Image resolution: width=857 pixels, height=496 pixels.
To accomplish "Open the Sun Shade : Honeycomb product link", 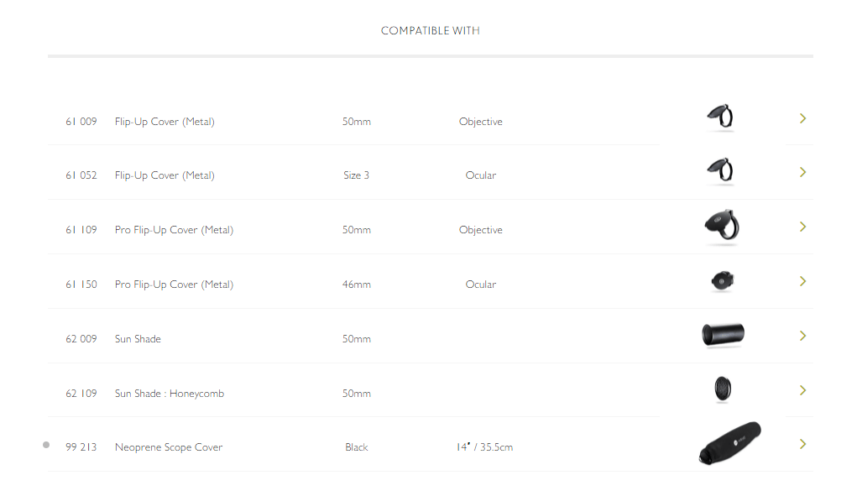I will (170, 394).
